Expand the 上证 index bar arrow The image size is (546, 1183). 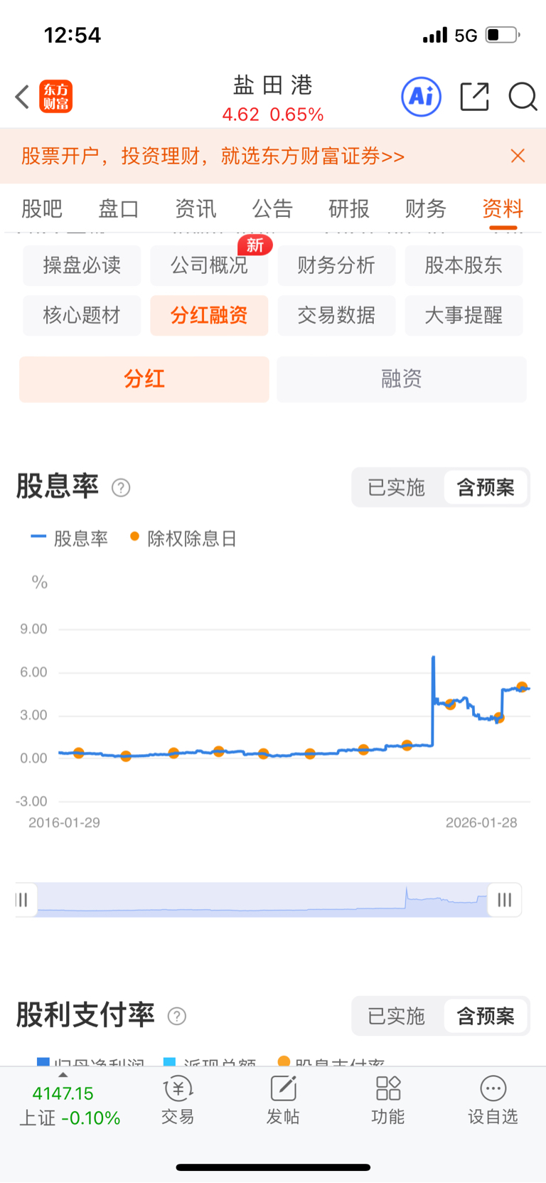[63, 1075]
